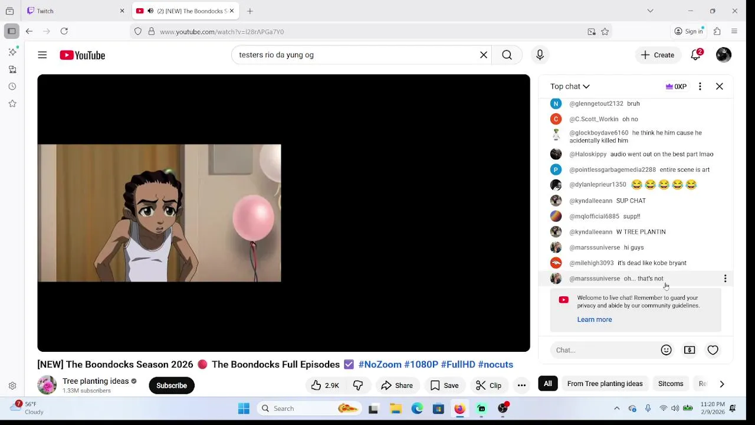The image size is (755, 425).
Task: Open the YouTube guide hamburger menu
Action: tap(42, 55)
